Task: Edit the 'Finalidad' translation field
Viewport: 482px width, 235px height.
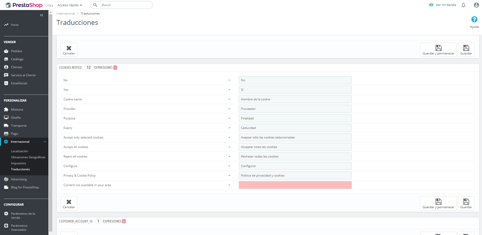Action: 295,118
